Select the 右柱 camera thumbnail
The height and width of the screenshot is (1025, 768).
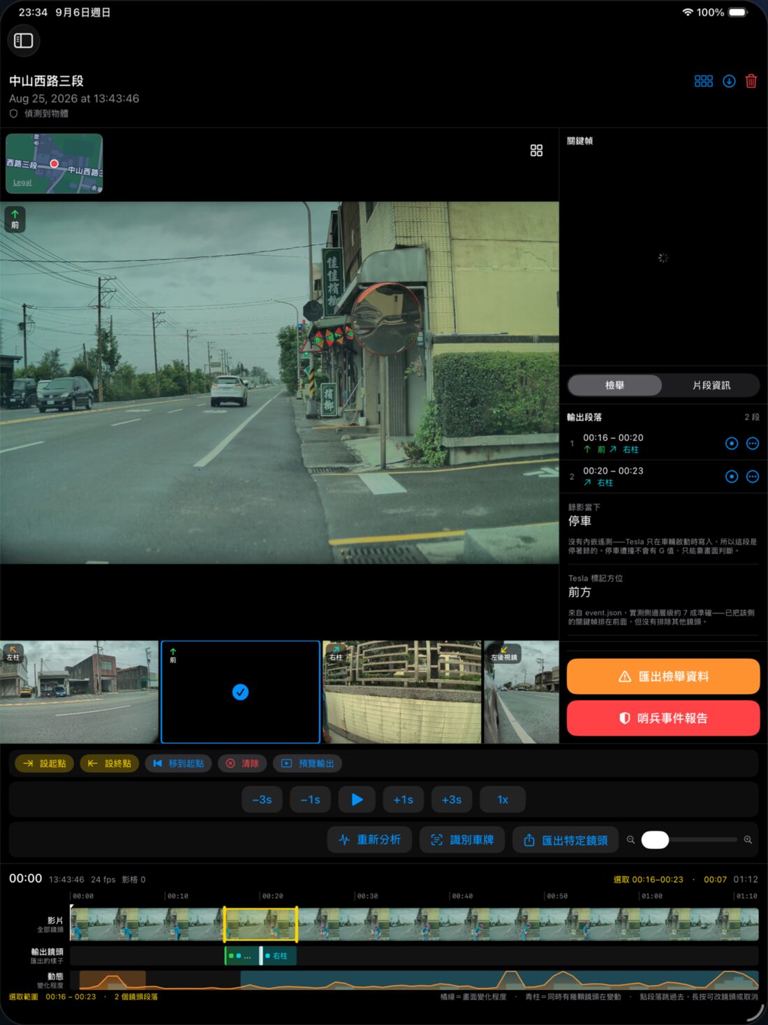(x=401, y=692)
